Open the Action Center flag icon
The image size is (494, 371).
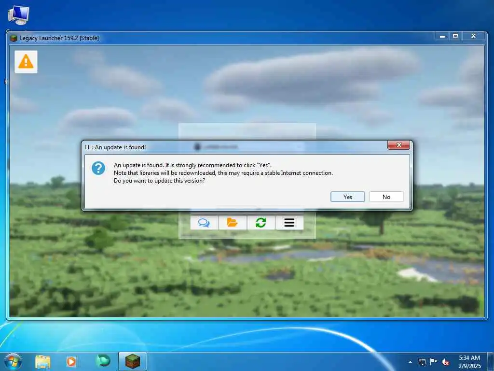click(x=434, y=361)
